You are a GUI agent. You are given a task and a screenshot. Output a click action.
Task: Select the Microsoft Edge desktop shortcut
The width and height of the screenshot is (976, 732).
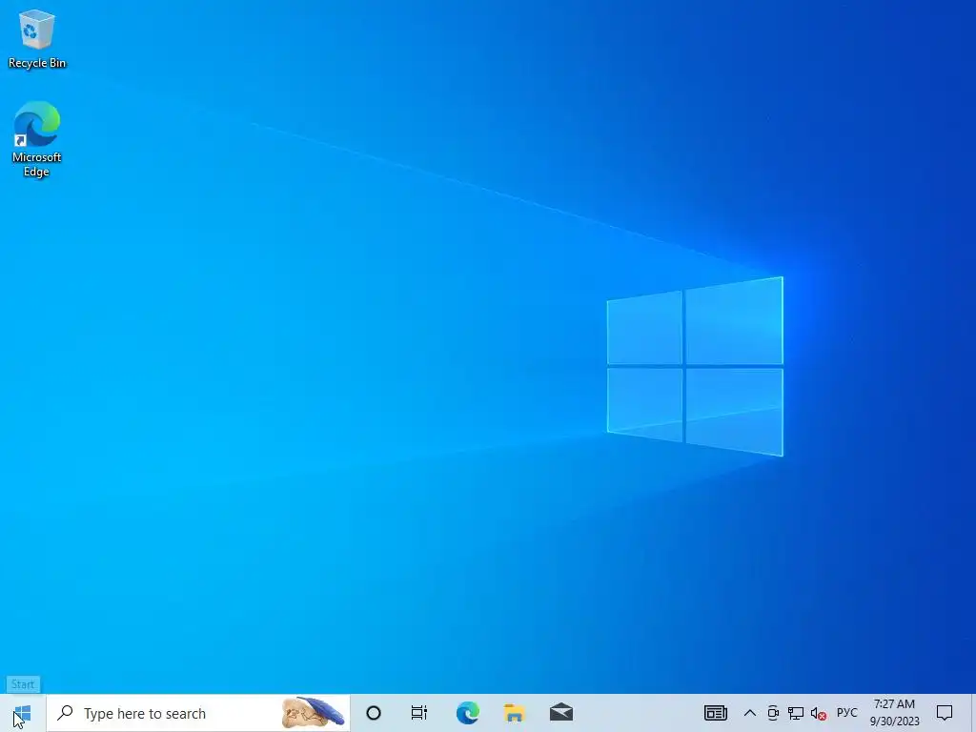coord(37,139)
